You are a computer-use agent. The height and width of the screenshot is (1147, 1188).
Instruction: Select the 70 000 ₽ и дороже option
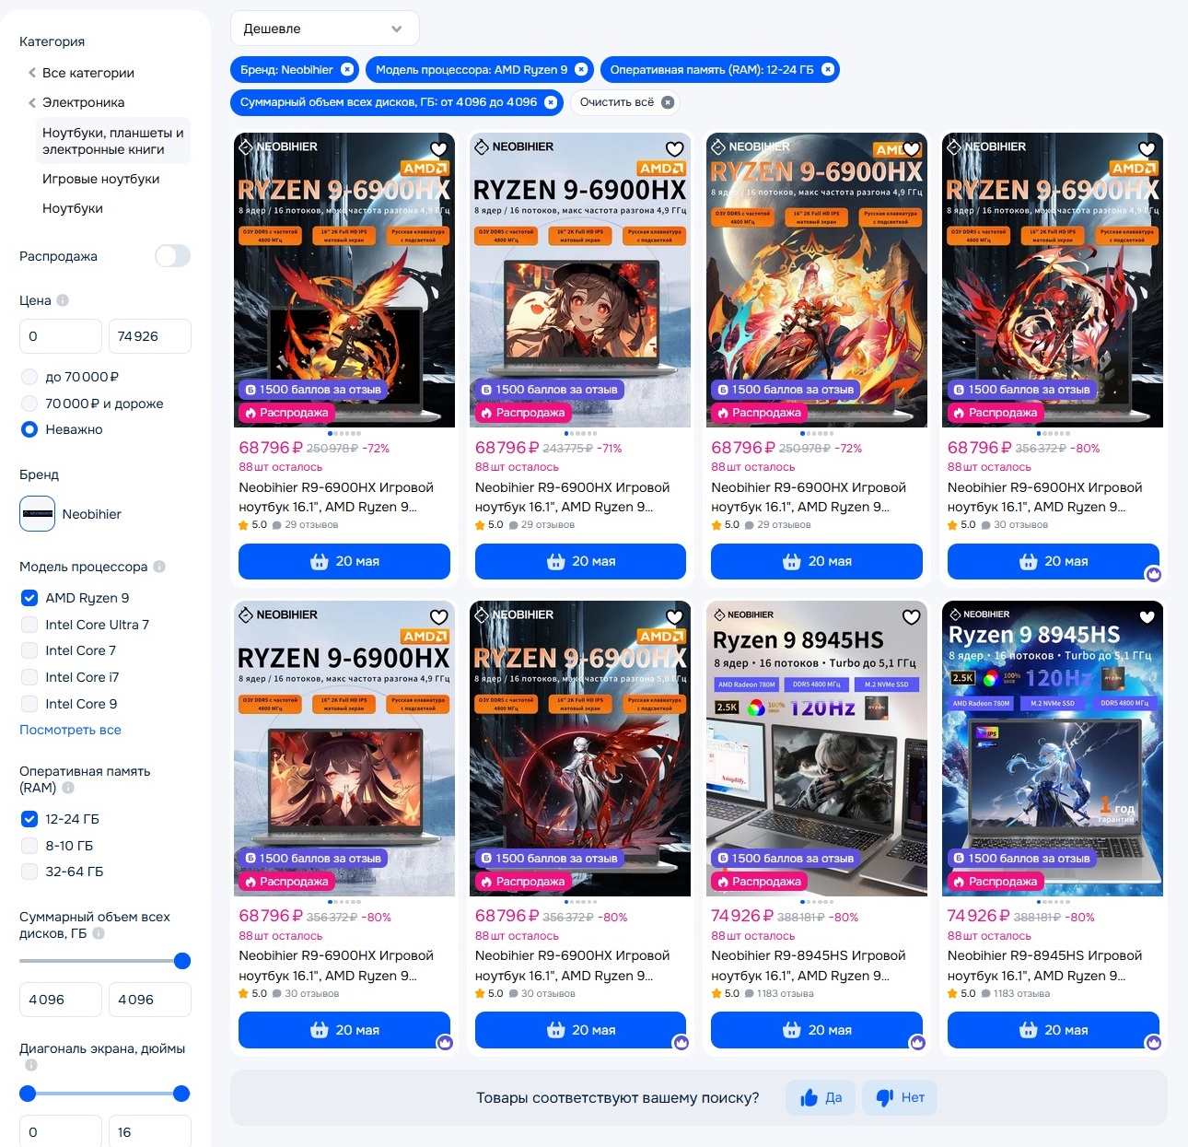[x=29, y=404]
